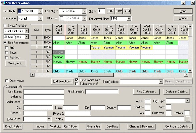The height and width of the screenshot is (133, 196).
Task: Click grid's vertical scroll up arrow
Action: click(190, 26)
